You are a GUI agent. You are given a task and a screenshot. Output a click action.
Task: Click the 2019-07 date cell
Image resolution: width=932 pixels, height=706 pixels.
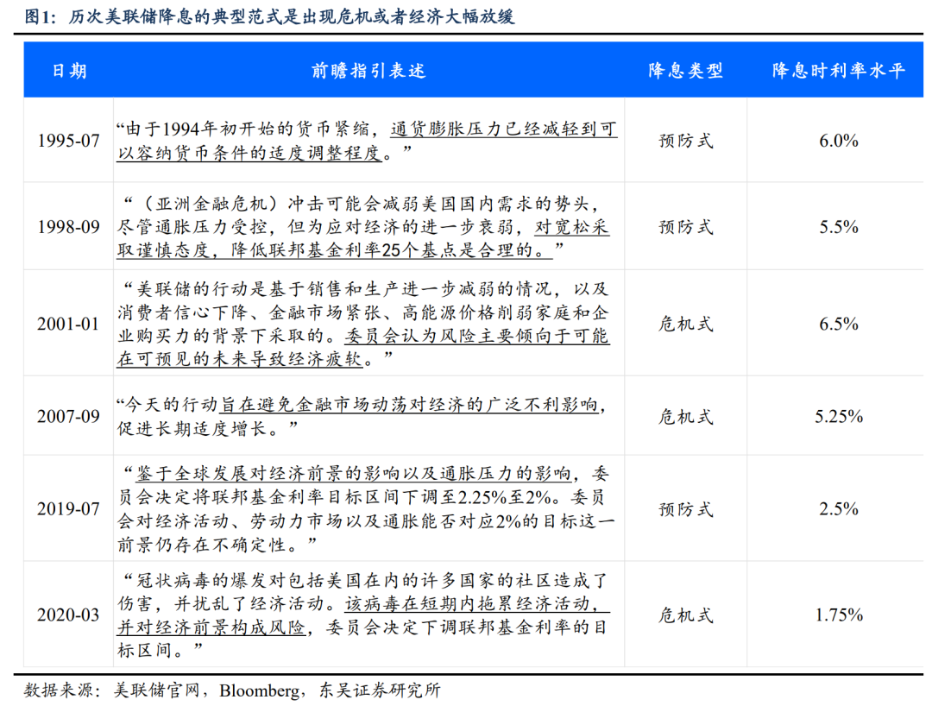[69, 508]
